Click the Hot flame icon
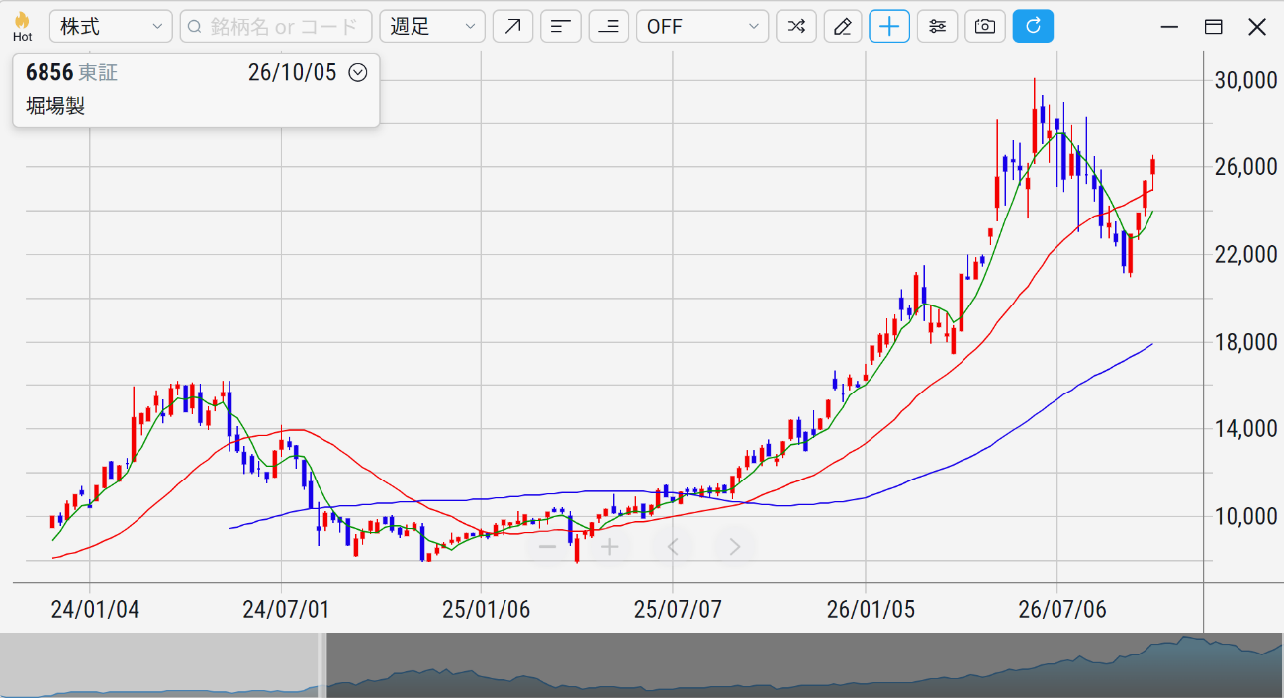 (22, 26)
